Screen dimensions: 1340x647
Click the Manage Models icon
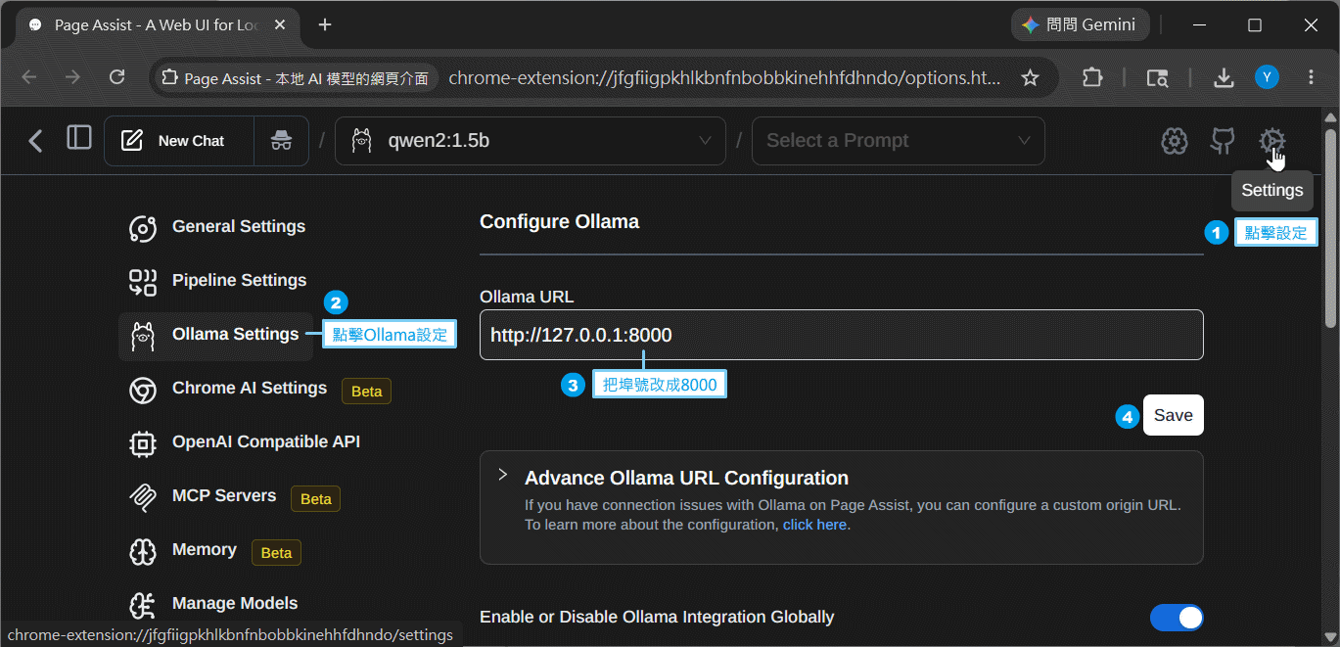(143, 605)
